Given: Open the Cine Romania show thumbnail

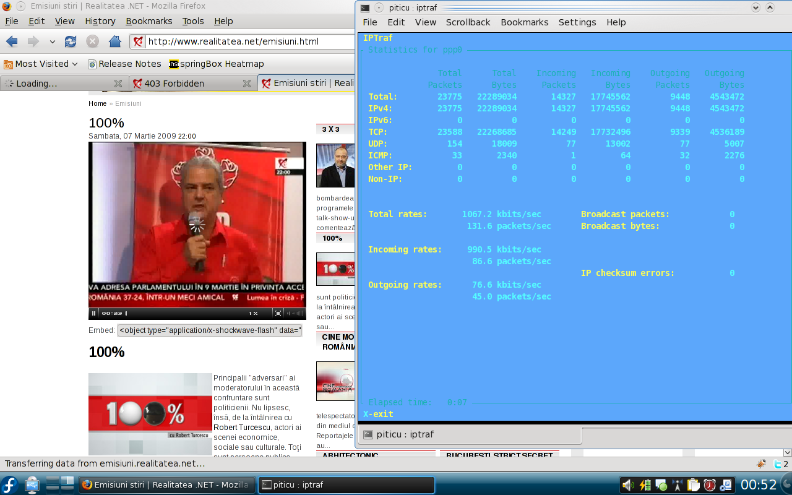Looking at the screenshot, I should coord(336,381).
